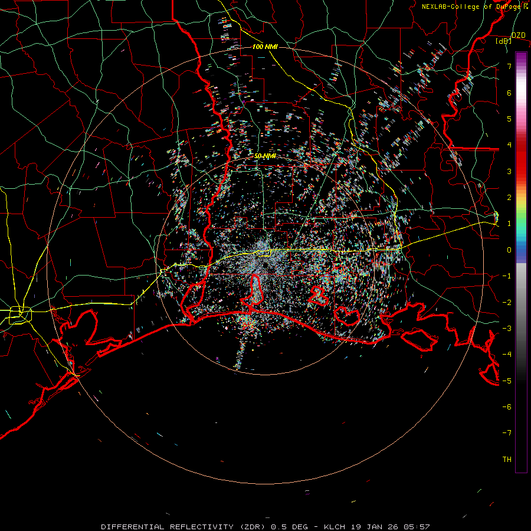Click the positive 3 tick on color scale
Viewport: 531px width, 531px height.
[509, 171]
